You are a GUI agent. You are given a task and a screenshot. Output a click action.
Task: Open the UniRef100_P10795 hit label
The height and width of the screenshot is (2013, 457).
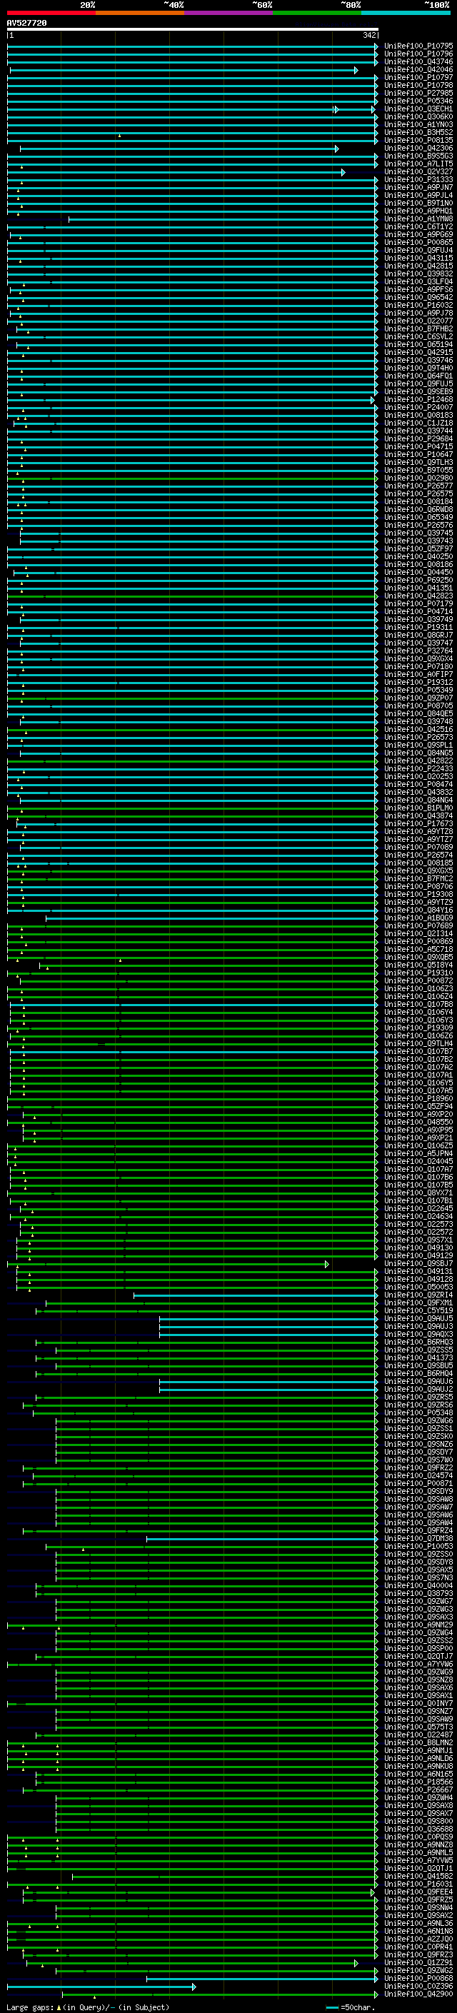coord(418,46)
